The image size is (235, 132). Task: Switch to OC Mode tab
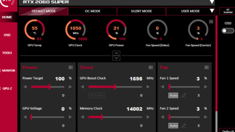[x=92, y=11]
